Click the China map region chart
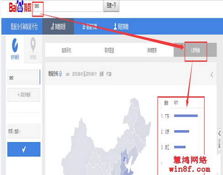Viewport: 223px width, 175px height. point(106,137)
